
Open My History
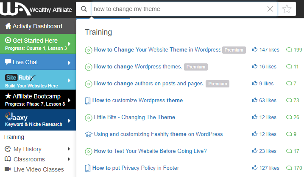point(27,149)
